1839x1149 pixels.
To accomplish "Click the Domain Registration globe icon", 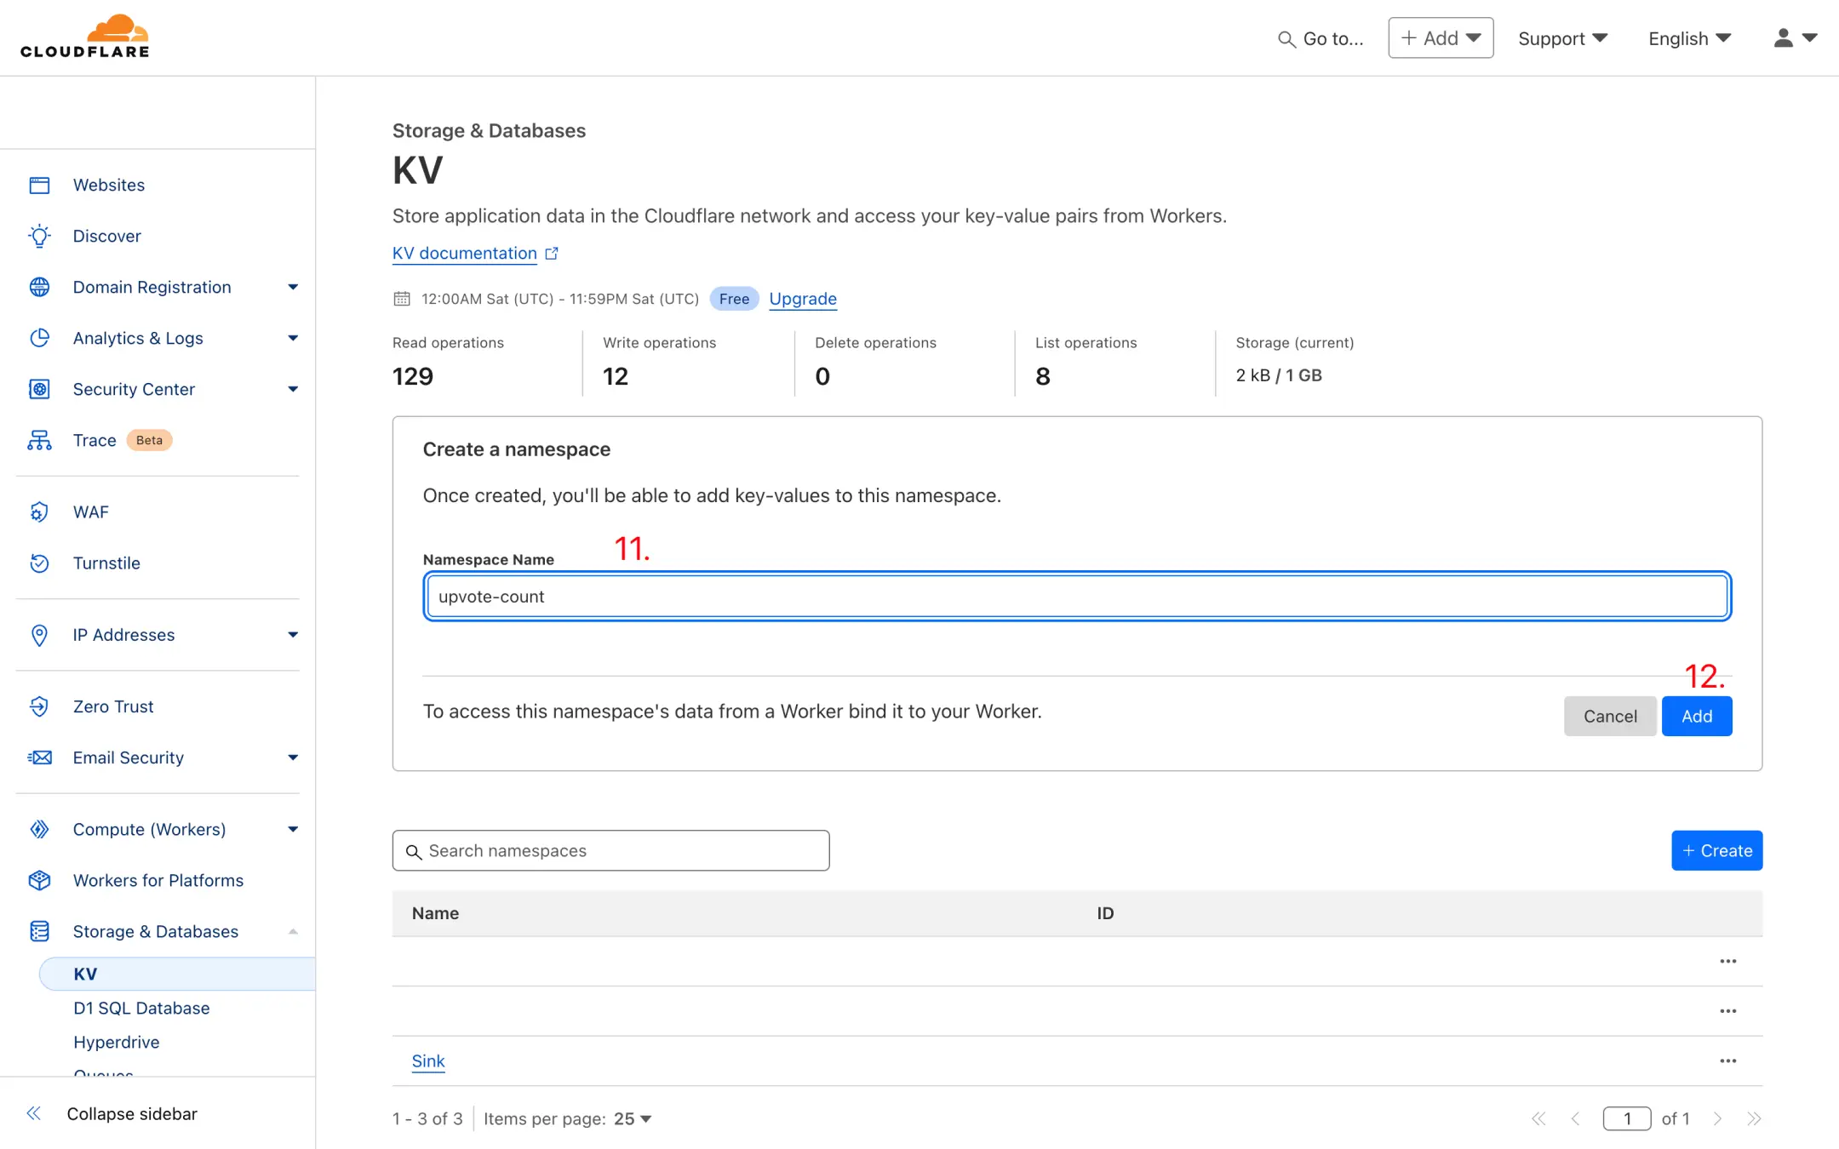I will [39, 287].
